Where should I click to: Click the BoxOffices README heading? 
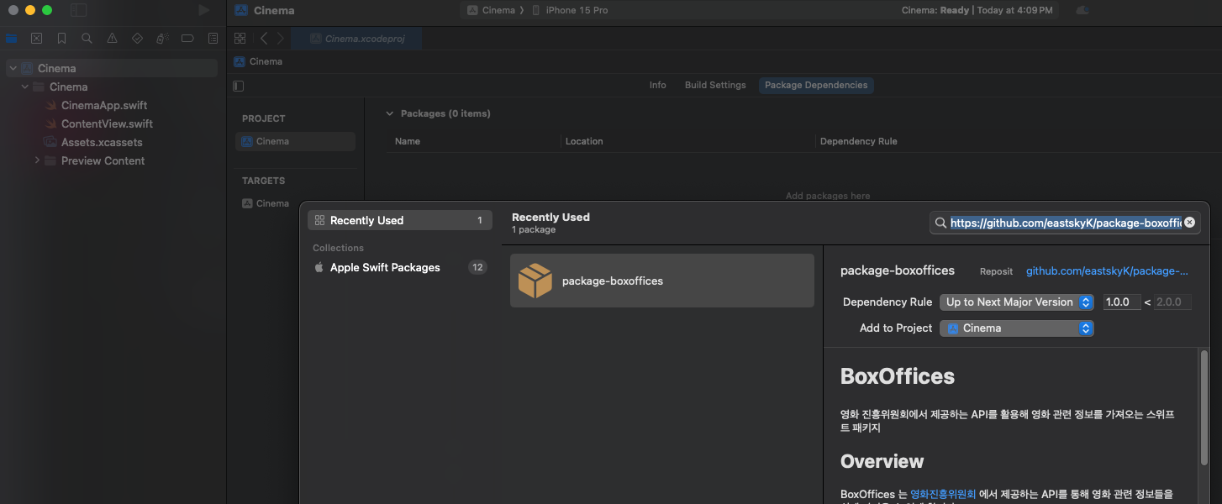point(898,376)
